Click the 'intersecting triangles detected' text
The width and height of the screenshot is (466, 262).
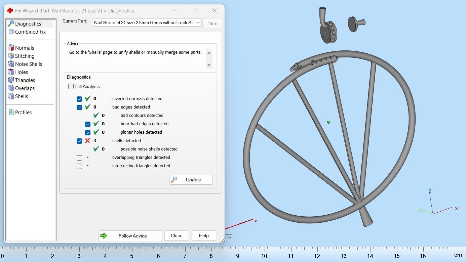(x=141, y=166)
